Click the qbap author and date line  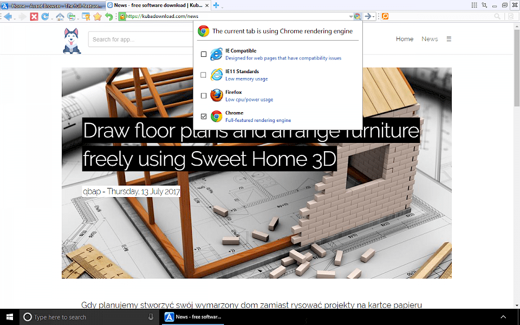point(131,191)
